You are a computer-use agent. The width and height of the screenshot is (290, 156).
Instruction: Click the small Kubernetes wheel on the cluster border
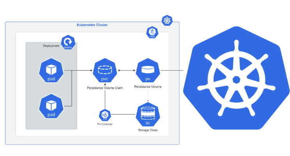167,21
